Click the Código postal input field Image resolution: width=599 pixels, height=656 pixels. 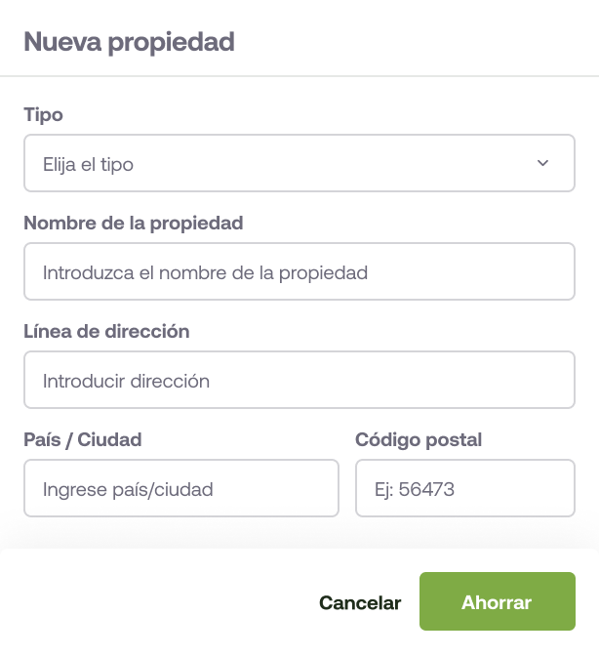464,488
